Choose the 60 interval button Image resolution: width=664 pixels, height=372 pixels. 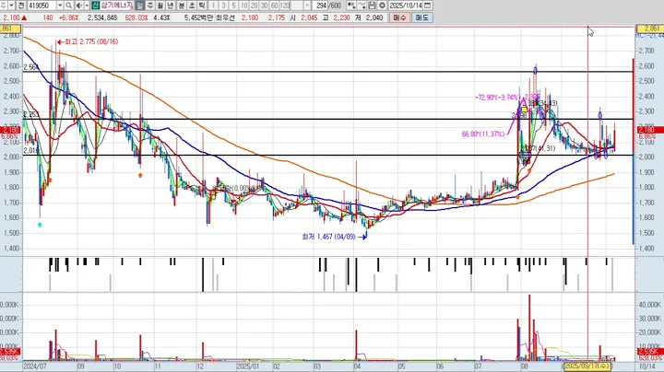(x=275, y=6)
